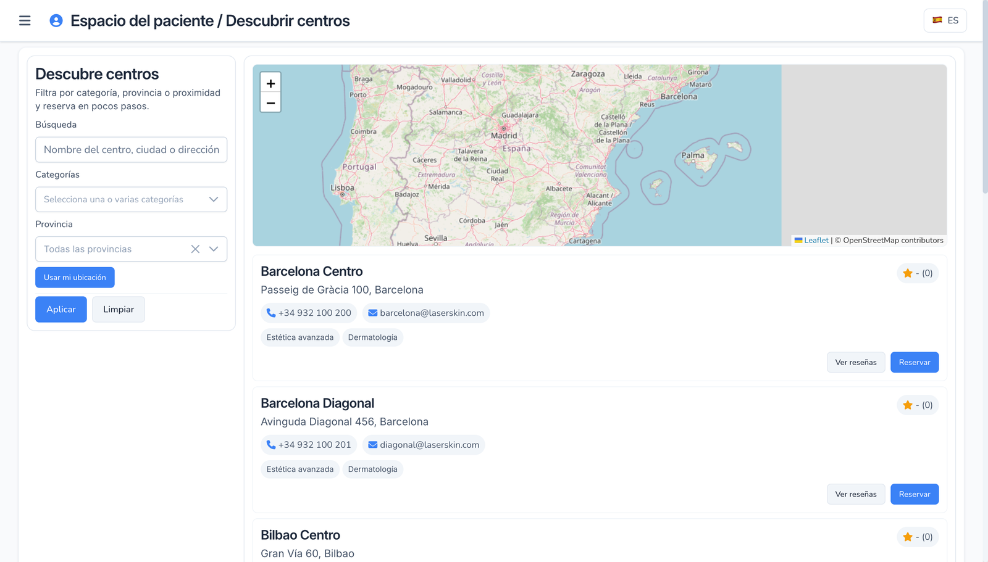This screenshot has width=988, height=562.
Task: Zoom in on the map
Action: point(270,83)
